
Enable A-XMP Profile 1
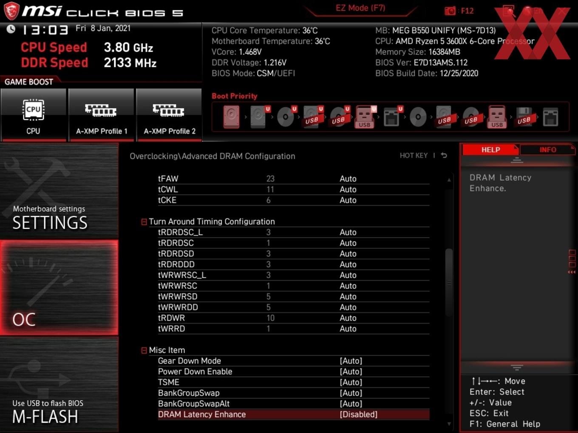click(x=101, y=115)
